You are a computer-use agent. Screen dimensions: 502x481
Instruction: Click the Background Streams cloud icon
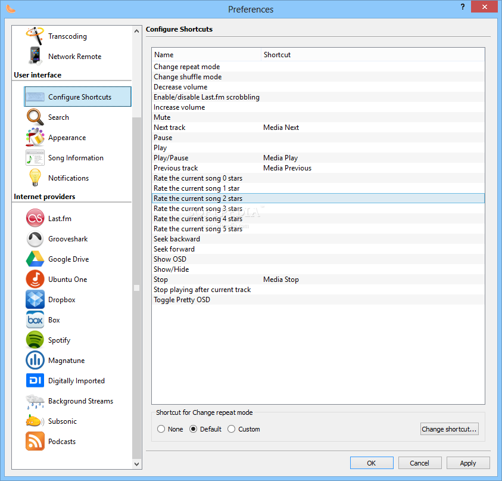tap(35, 401)
